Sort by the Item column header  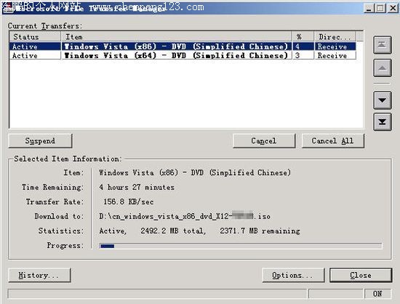tap(177, 36)
